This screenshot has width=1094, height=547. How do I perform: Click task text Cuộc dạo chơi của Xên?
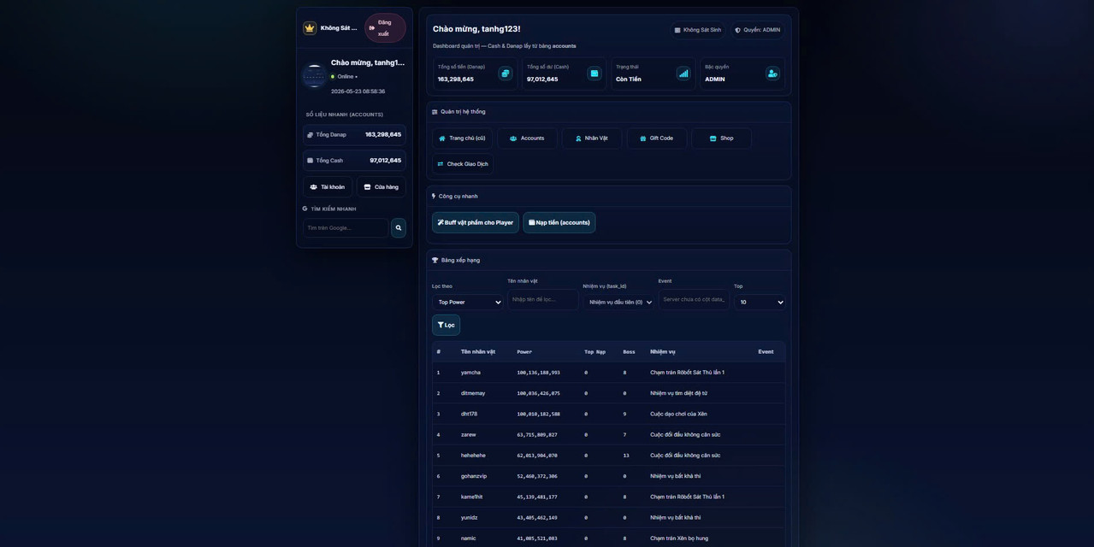pos(678,414)
